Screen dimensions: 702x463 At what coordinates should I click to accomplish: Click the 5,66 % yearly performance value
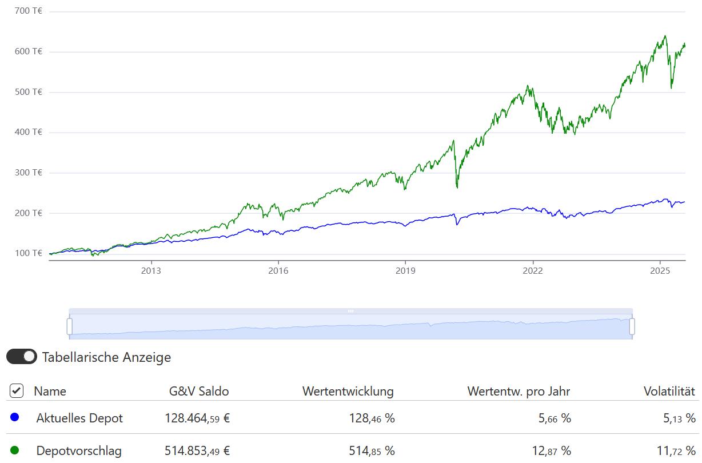(555, 418)
